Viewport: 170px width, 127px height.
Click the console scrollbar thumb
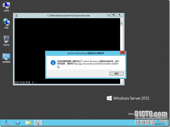pos(121,24)
